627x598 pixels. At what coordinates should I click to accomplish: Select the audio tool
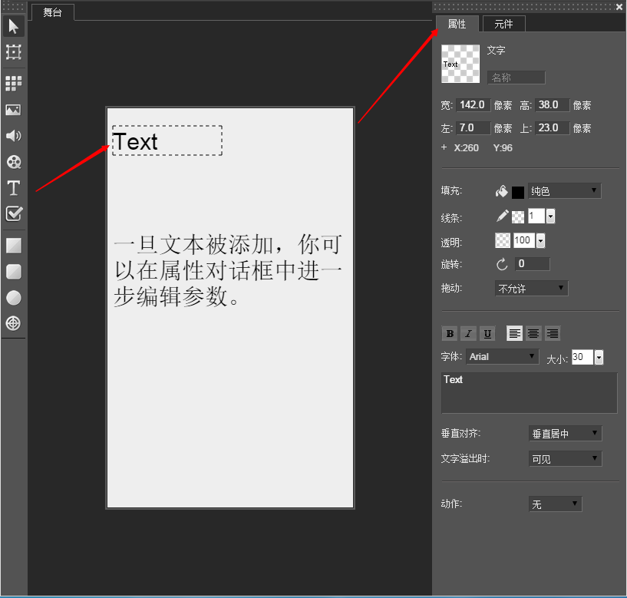tap(13, 136)
